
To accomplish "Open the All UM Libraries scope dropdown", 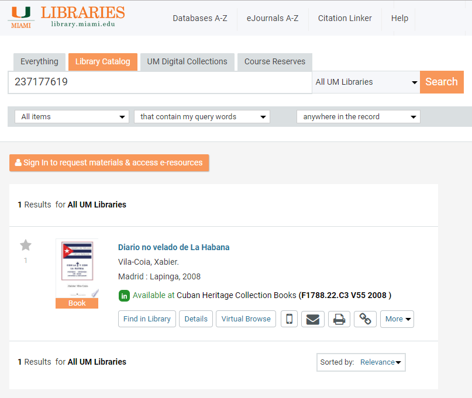I will [x=366, y=82].
